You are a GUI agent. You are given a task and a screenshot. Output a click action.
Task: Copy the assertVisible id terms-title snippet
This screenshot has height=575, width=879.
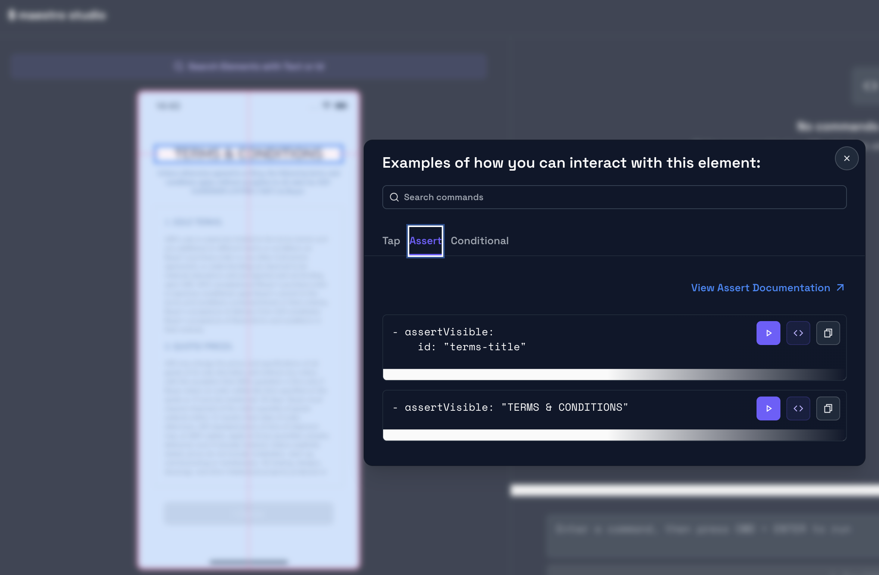(828, 333)
